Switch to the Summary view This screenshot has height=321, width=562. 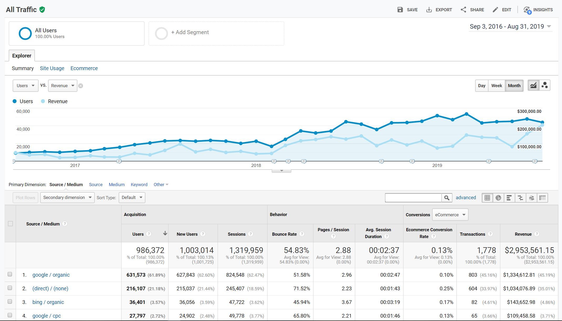point(23,68)
